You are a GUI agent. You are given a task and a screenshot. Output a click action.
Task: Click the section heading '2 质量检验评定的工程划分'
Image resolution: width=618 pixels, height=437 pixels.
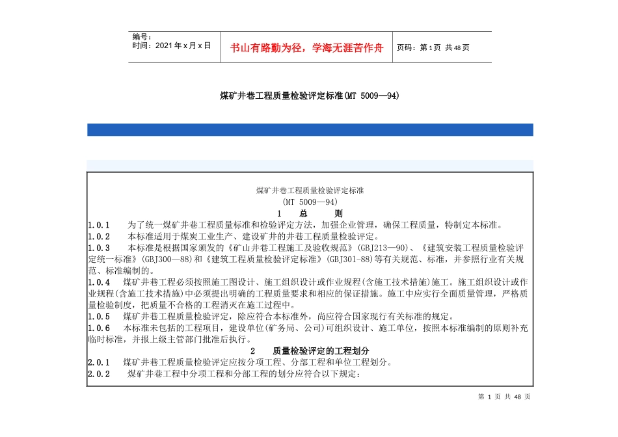click(x=310, y=351)
